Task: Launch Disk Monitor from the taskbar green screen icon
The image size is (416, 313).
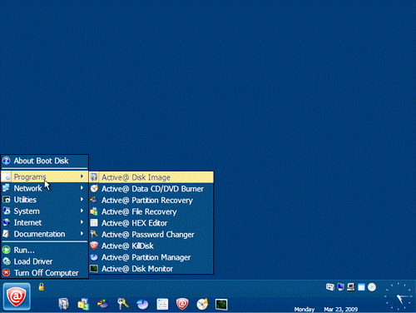Action: coord(221,304)
